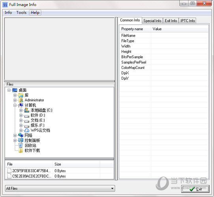The width and height of the screenshot is (214, 197).
Task: Collapse the 计算机 computer tree node
Action: [x=15, y=105]
